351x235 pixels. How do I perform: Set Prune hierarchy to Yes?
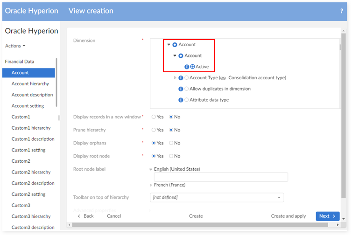[154, 130]
